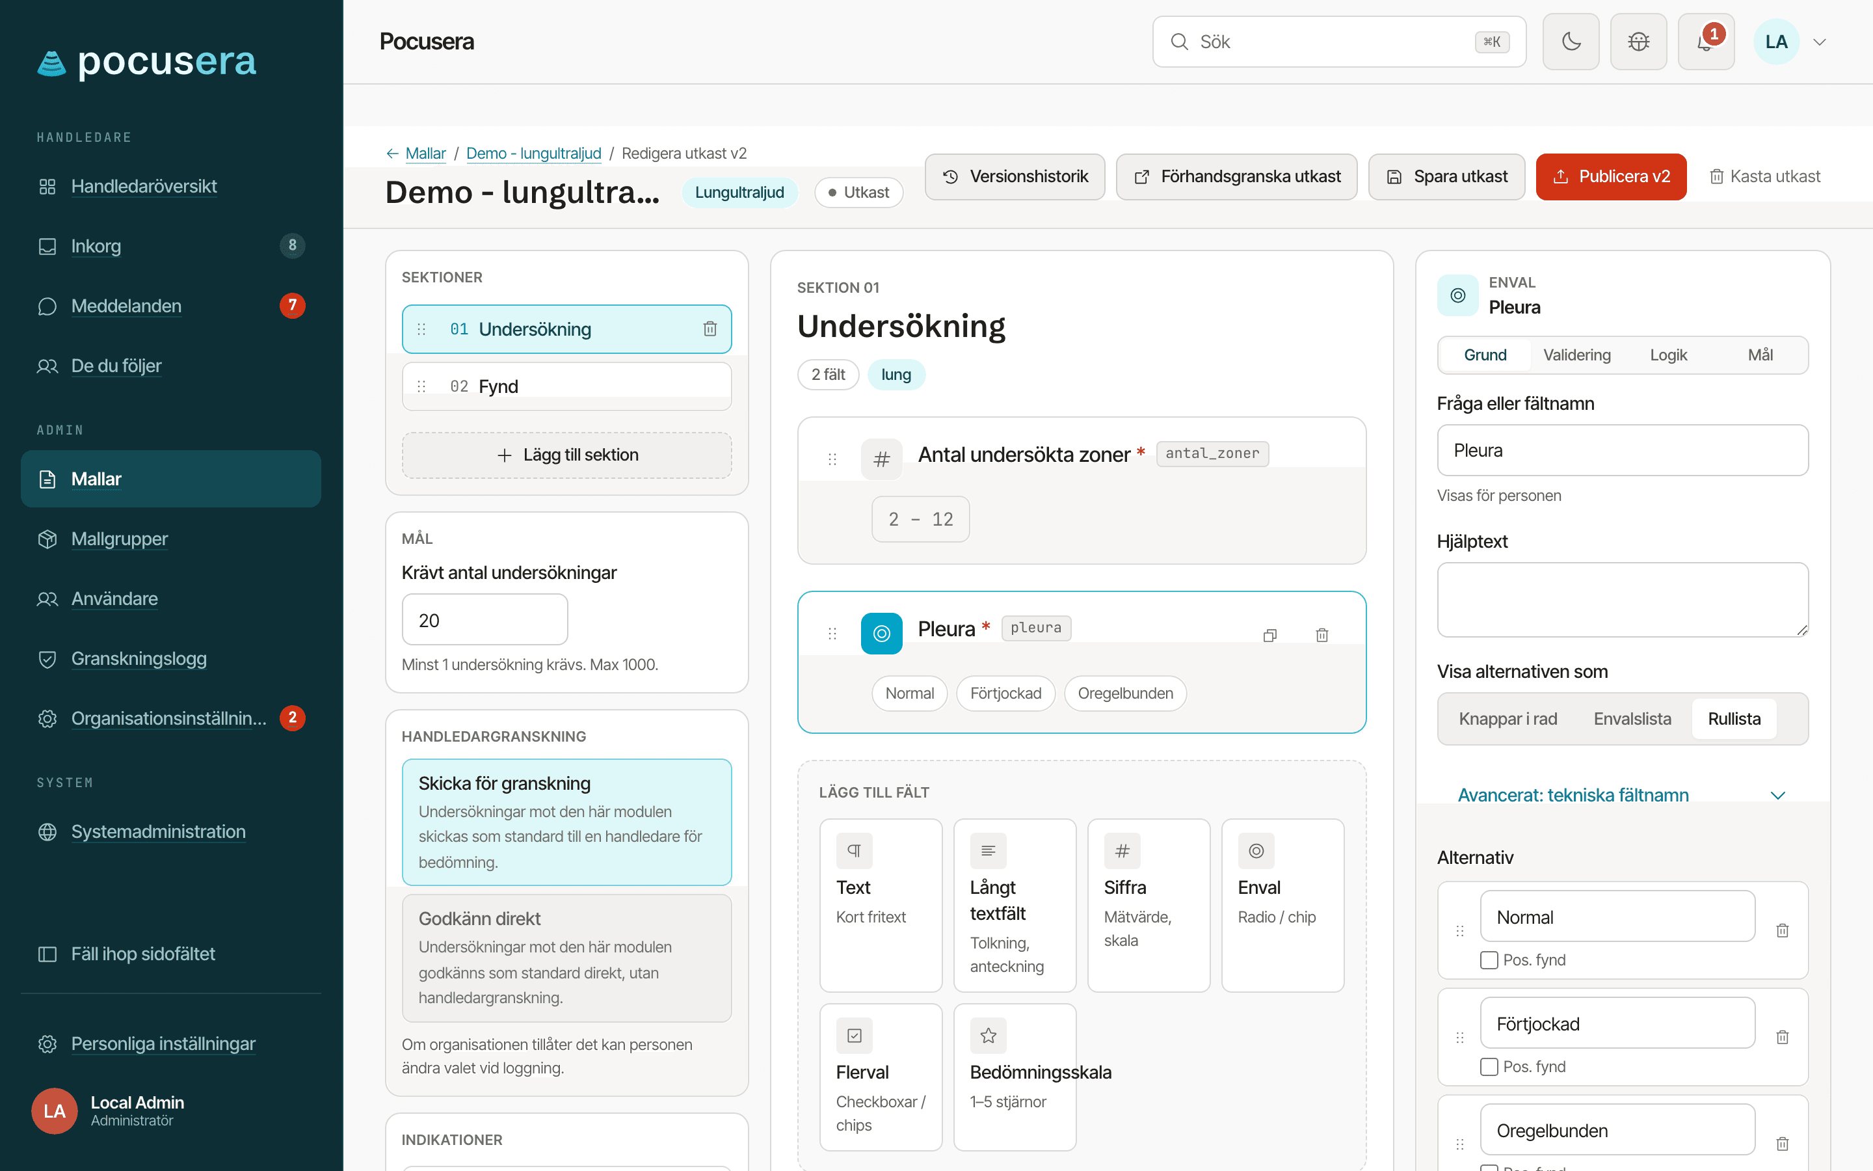Check Pos. fynd under Förtjockad
The image size is (1873, 1171).
coord(1489,1067)
